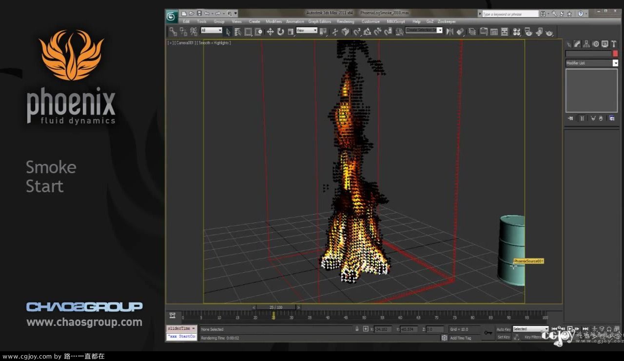Step time slider back with left arrow
624x361 pixels.
point(254,307)
